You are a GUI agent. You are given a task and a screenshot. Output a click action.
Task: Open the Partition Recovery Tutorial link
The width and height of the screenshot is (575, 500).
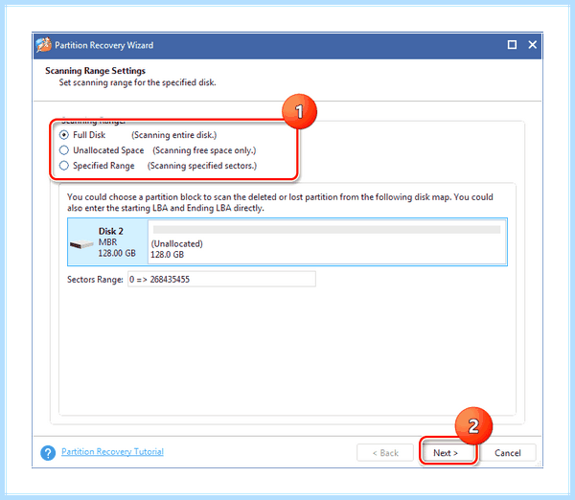click(112, 451)
